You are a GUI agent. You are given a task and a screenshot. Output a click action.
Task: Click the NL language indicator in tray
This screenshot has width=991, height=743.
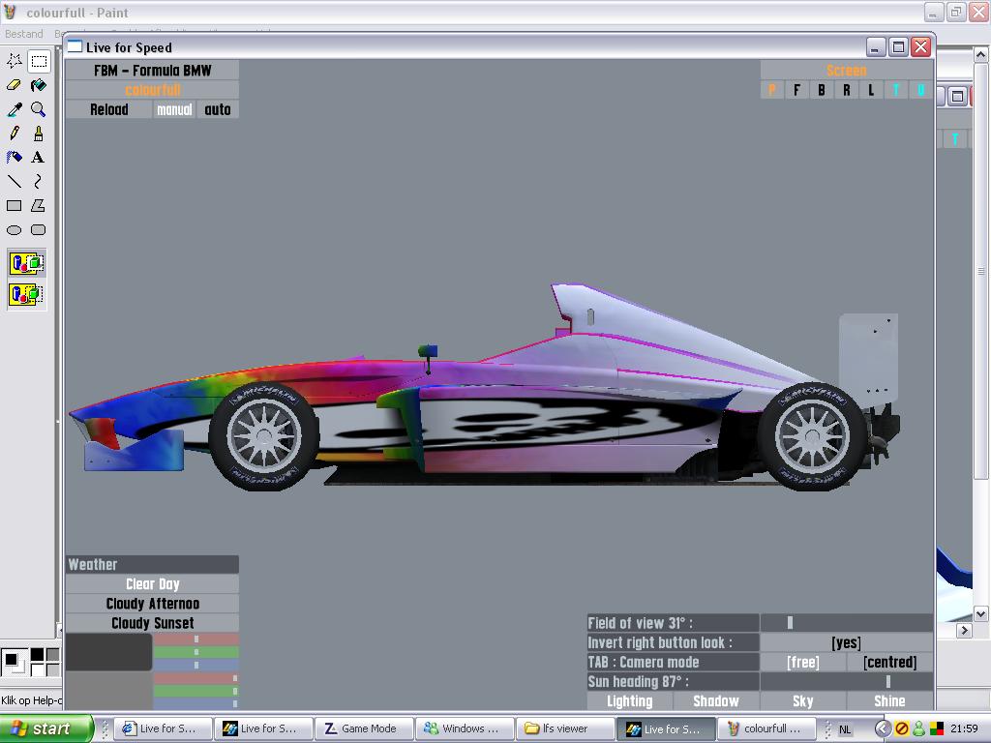pyautogui.click(x=845, y=729)
